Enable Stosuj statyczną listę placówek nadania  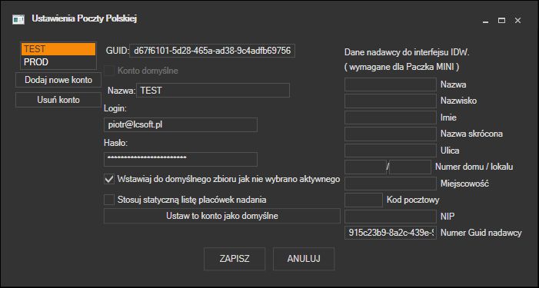[109, 200]
